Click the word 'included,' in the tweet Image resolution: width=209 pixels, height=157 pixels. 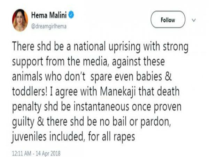tap(67, 136)
